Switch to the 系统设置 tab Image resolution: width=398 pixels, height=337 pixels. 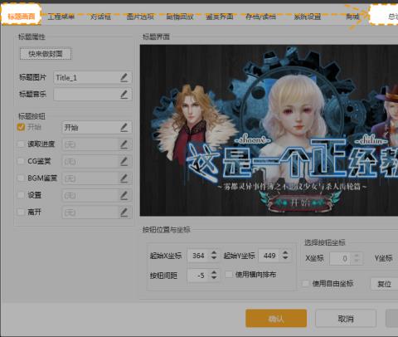coord(307,17)
